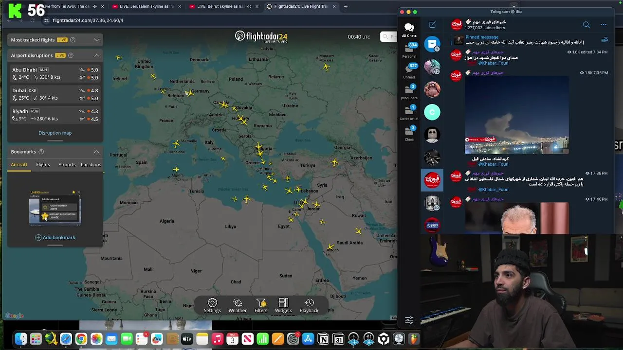Open the Disruption map link

click(55, 133)
